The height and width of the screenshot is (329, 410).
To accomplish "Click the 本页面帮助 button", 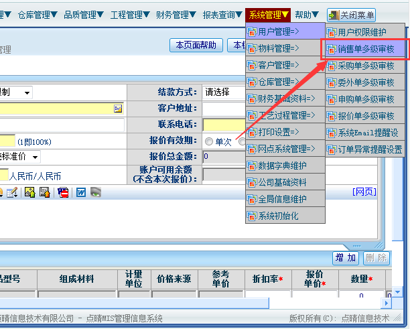I will click(x=196, y=45).
